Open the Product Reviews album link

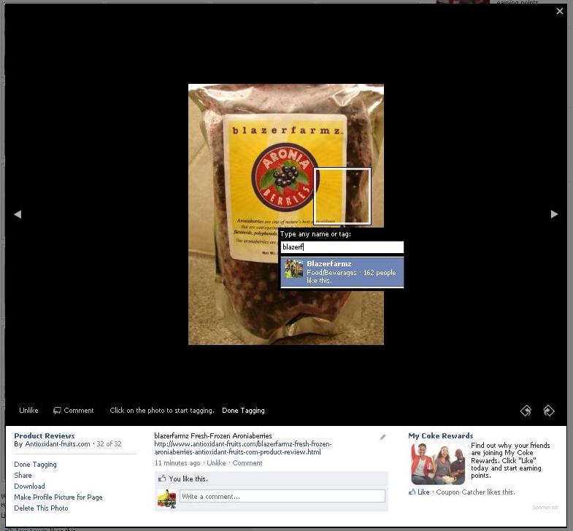45,435
